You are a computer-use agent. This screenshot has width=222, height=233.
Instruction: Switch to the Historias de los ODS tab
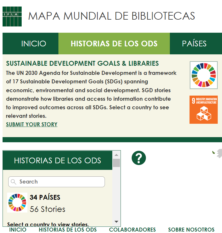coord(114,44)
